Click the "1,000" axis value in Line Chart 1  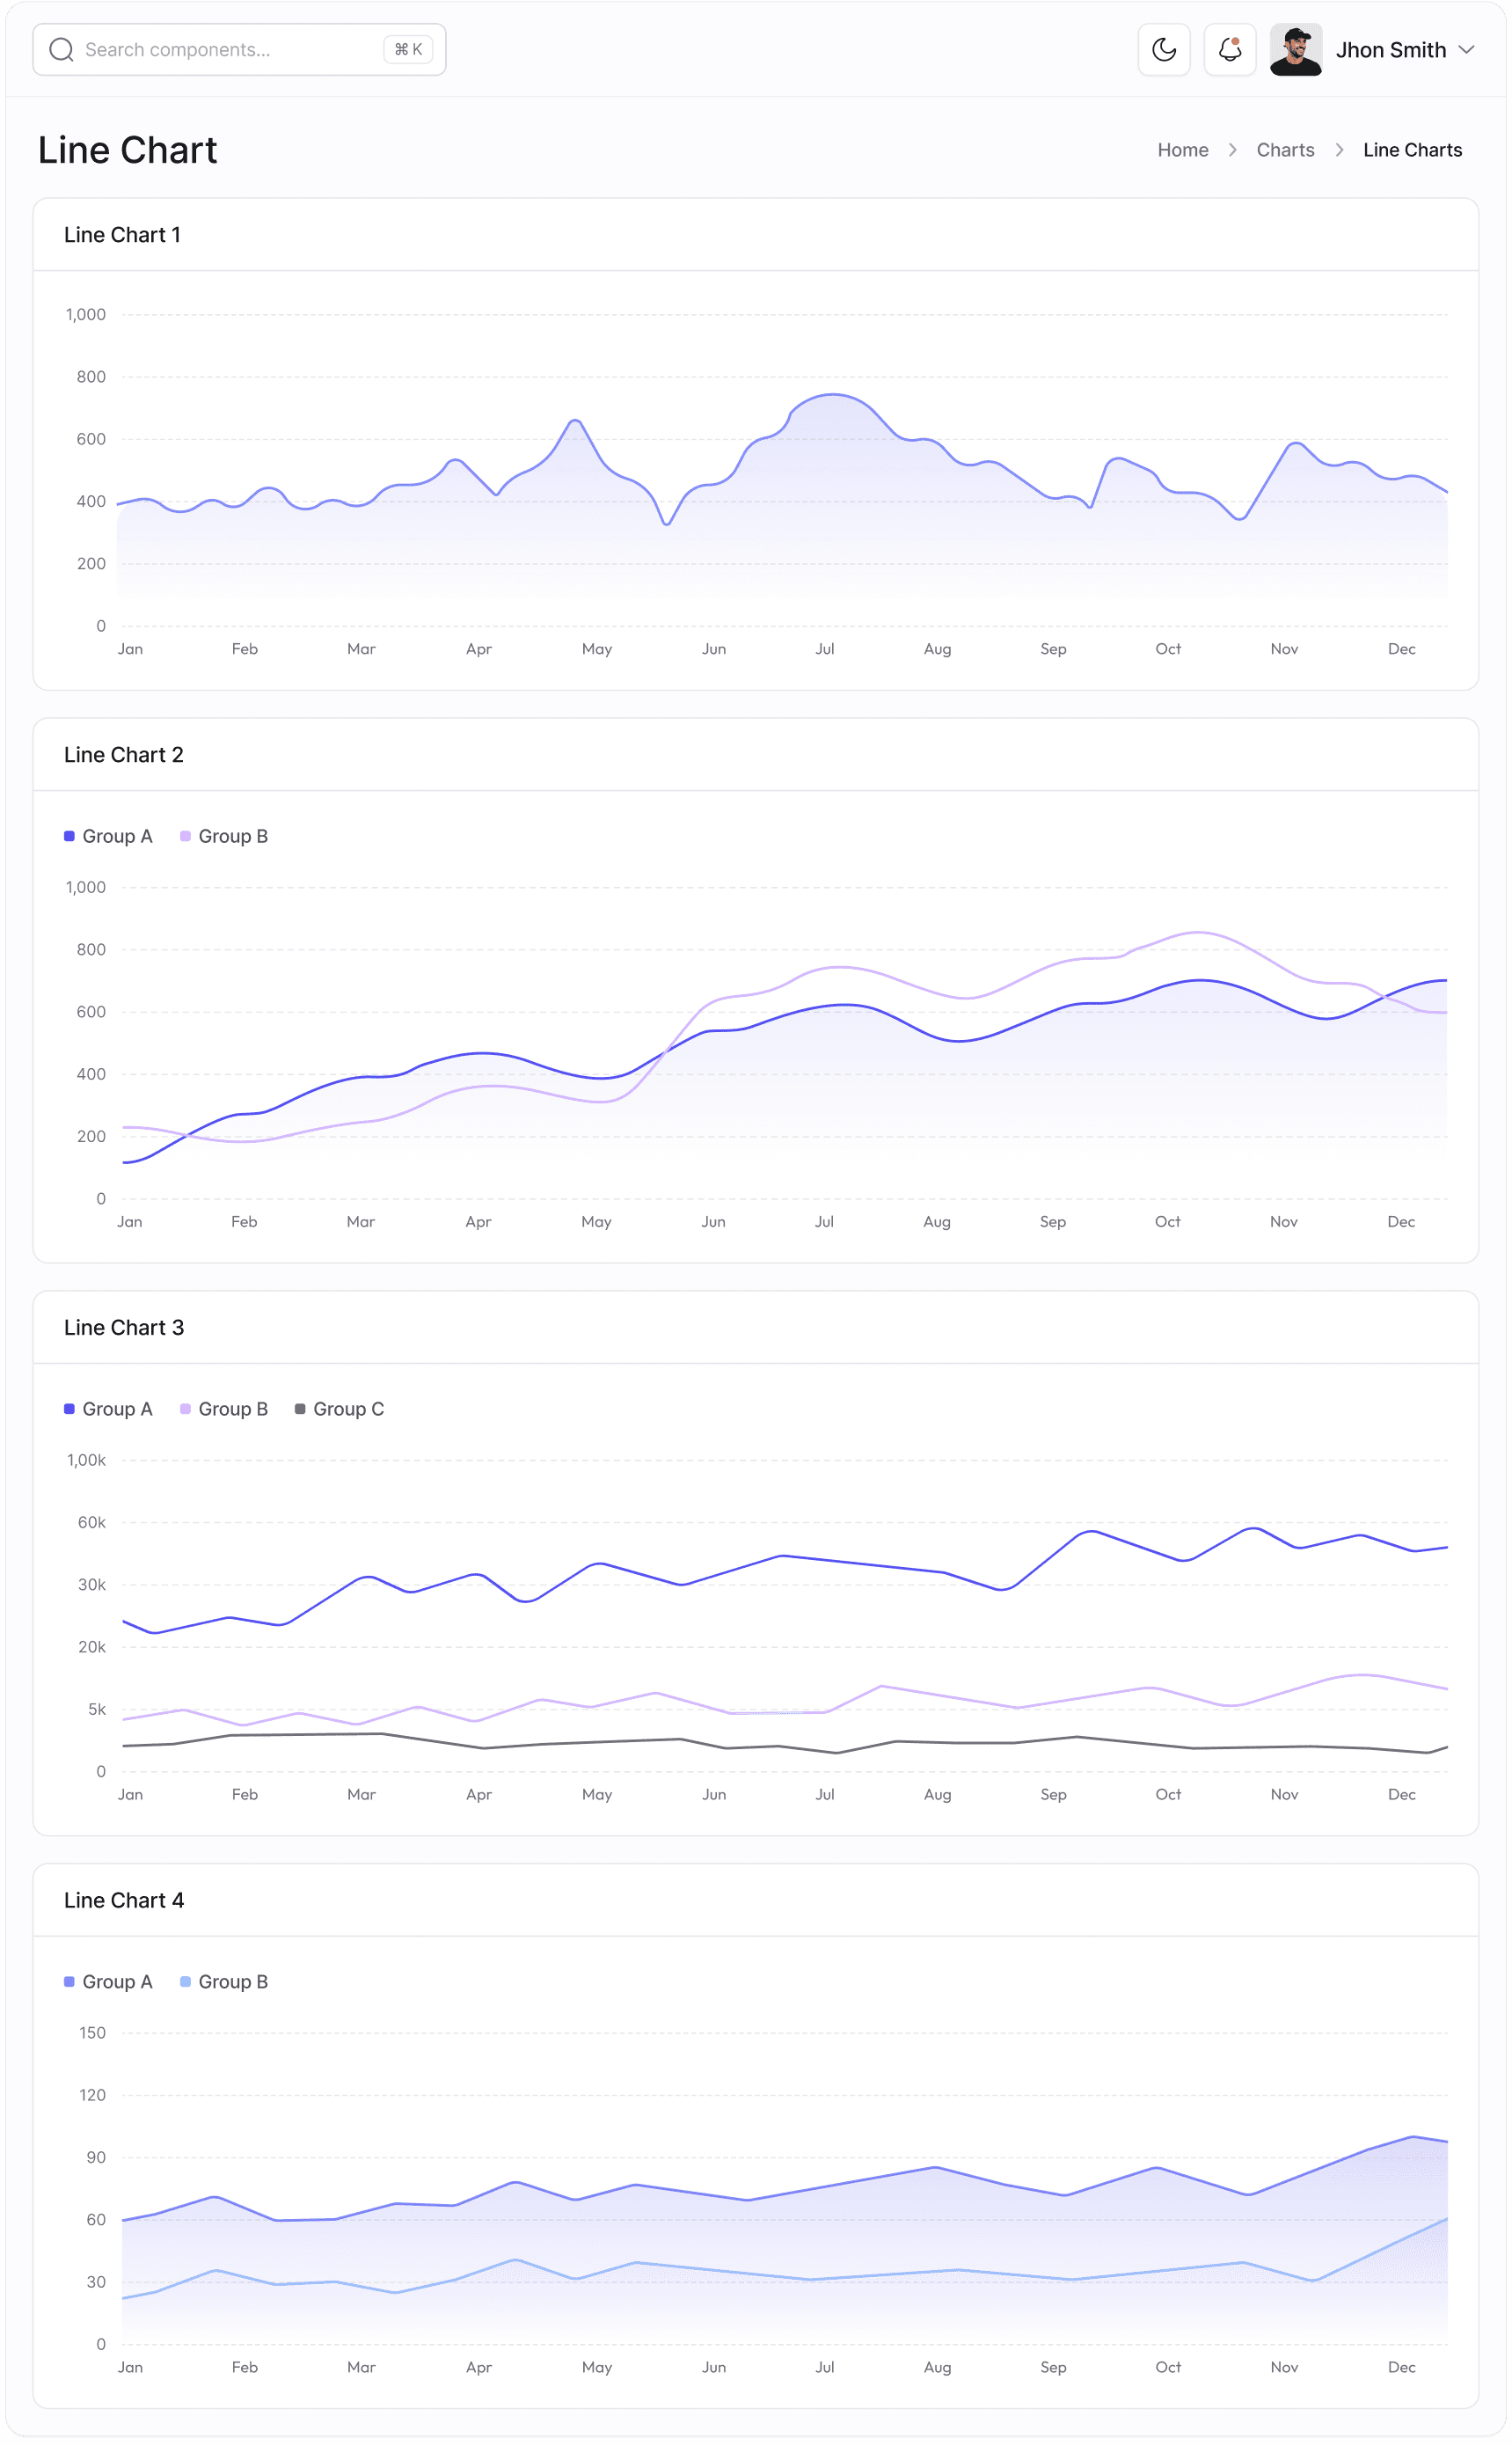[86, 315]
